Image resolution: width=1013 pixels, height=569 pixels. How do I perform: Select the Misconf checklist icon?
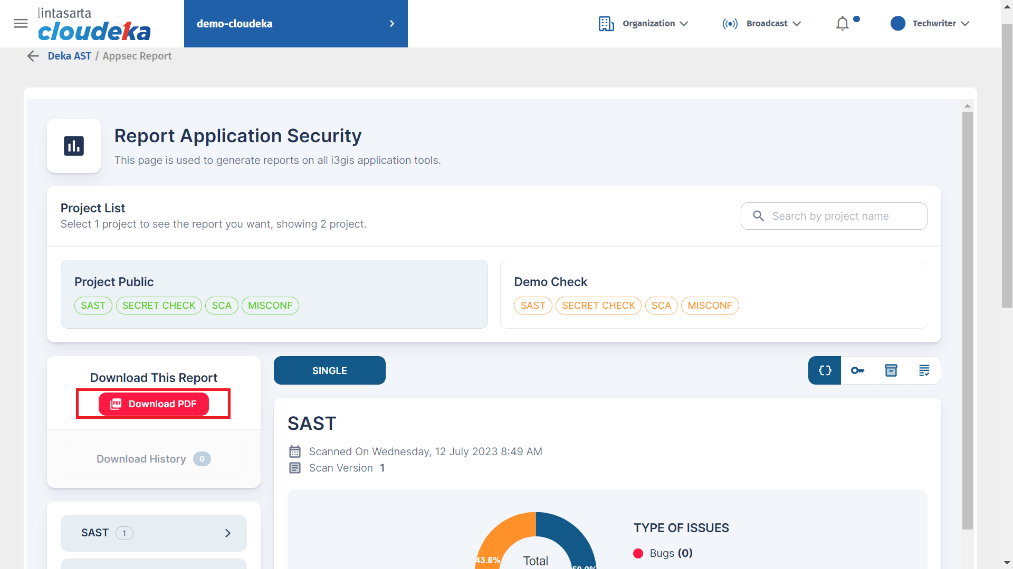(924, 370)
